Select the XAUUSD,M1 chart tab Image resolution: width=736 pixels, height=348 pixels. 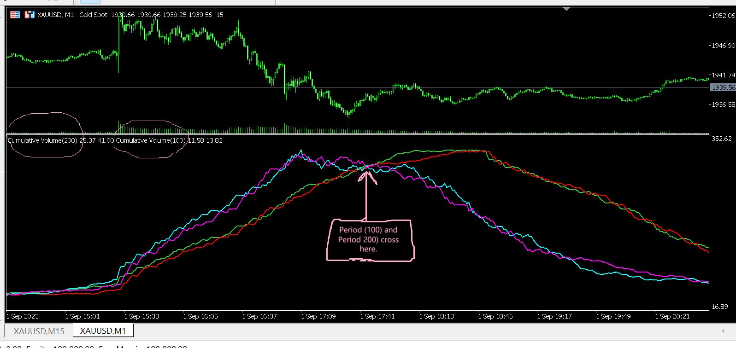[x=103, y=331]
